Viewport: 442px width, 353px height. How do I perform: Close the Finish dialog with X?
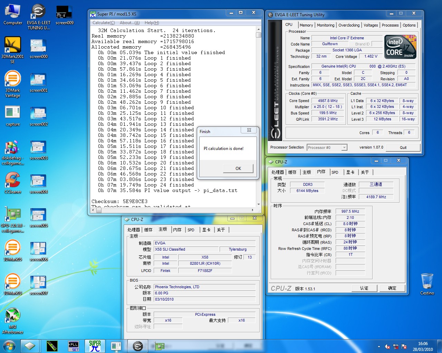(249, 130)
